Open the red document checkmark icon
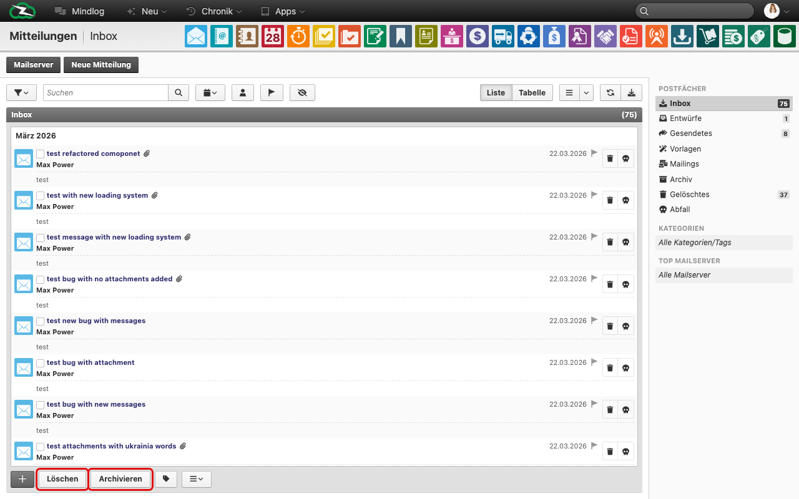The height and width of the screenshot is (499, 799). (631, 36)
